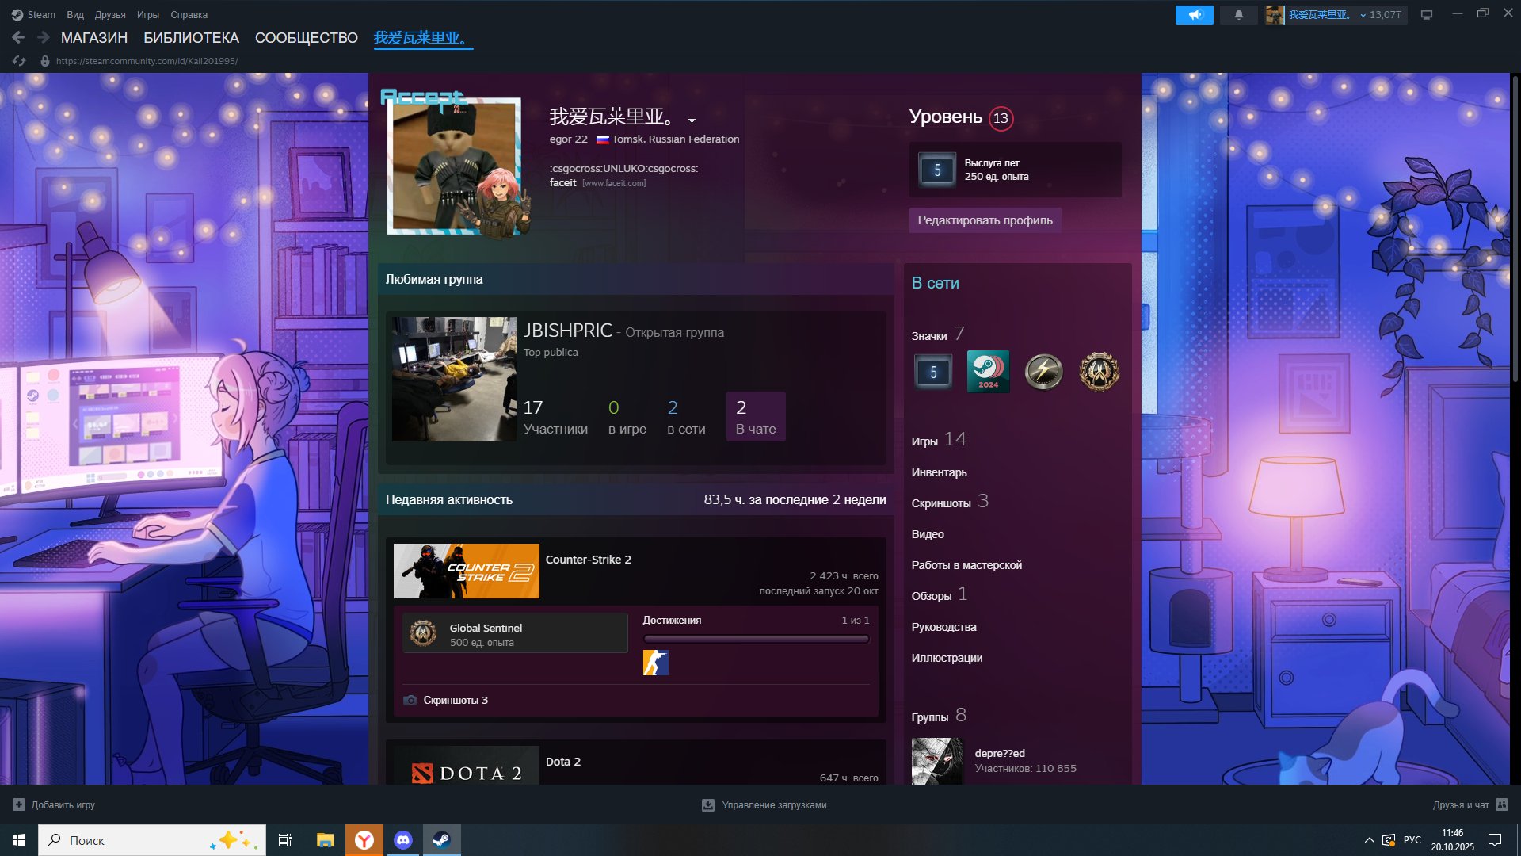The image size is (1521, 856).
Task: Click the Steam Awards 2024 badge
Action: pos(988,371)
